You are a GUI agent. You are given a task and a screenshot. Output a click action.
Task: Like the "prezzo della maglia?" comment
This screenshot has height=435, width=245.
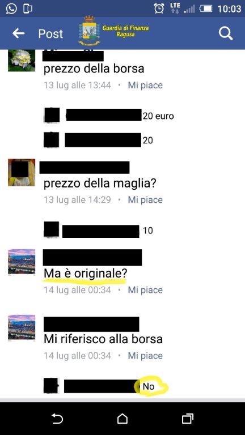click(145, 200)
